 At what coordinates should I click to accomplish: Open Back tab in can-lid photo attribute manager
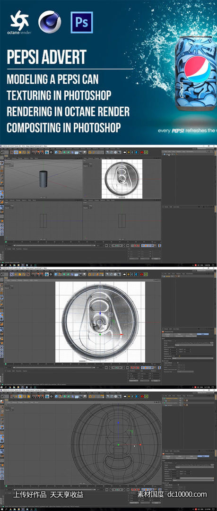click(203, 334)
